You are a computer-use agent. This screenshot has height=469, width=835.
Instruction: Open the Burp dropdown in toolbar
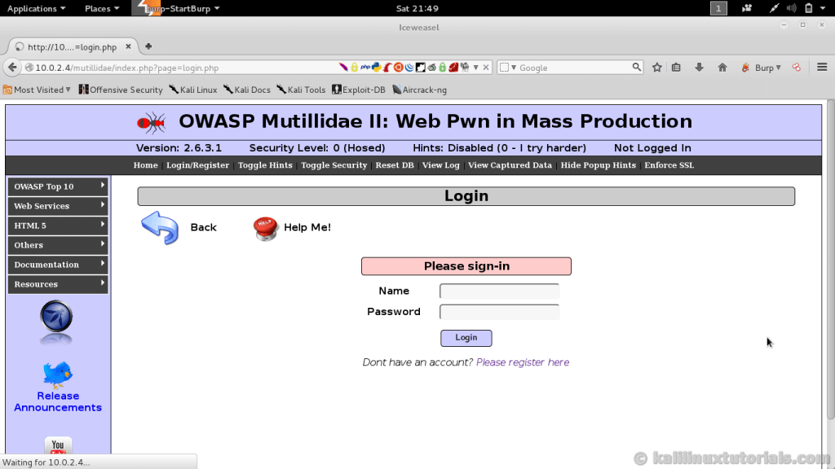(762, 68)
